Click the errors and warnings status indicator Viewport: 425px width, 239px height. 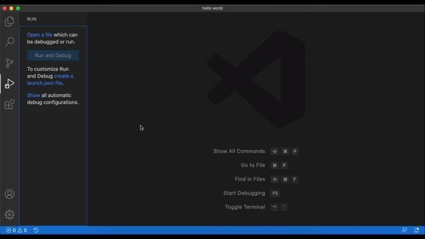(x=16, y=230)
